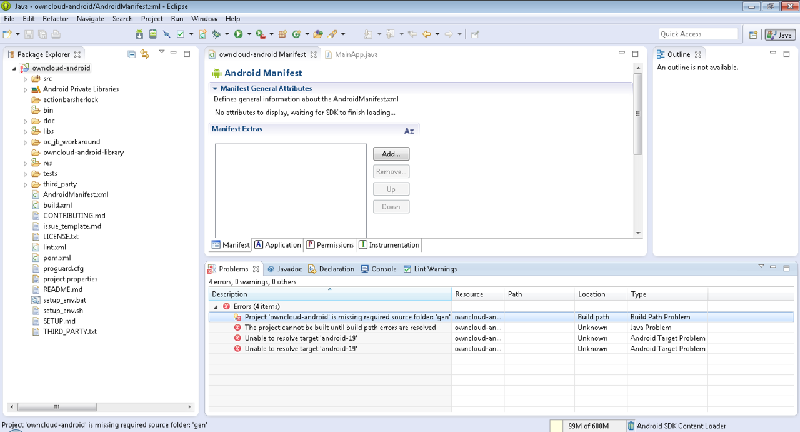Viewport: 800px width, 432px height.
Task: Click the heap status memory bar
Action: click(588, 426)
